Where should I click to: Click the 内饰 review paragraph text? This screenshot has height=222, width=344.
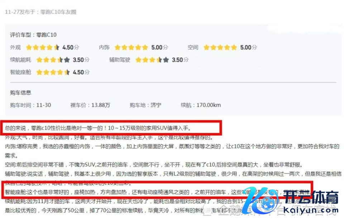172,151
